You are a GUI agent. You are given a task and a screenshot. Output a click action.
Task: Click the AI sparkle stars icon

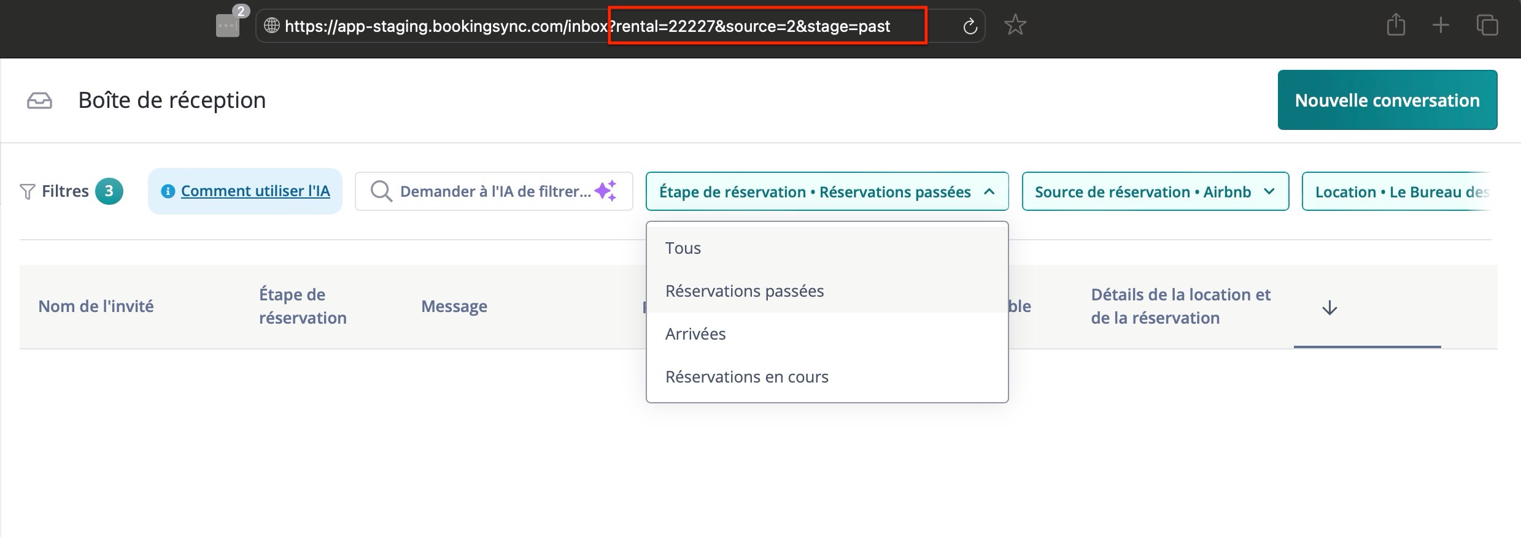606,191
